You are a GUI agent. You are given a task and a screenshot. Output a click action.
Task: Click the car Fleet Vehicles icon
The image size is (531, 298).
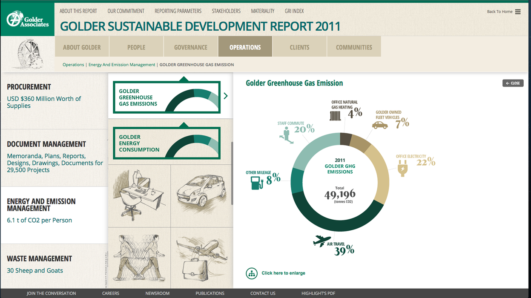click(380, 125)
